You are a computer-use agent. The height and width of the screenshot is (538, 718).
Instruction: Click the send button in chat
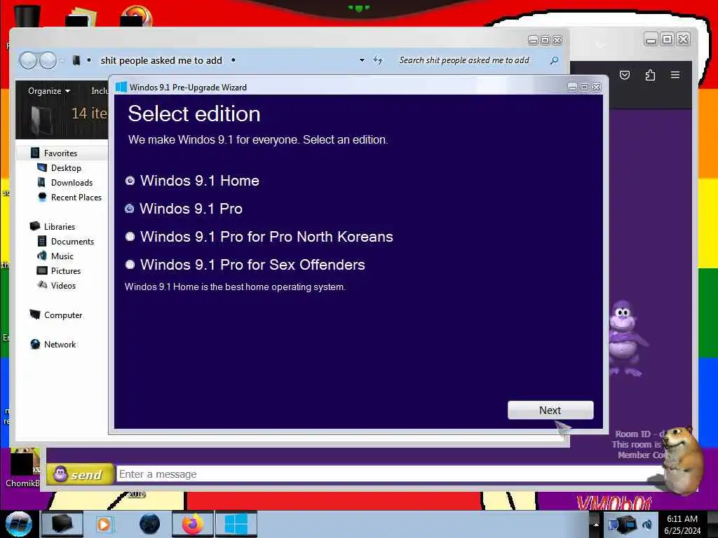point(81,474)
